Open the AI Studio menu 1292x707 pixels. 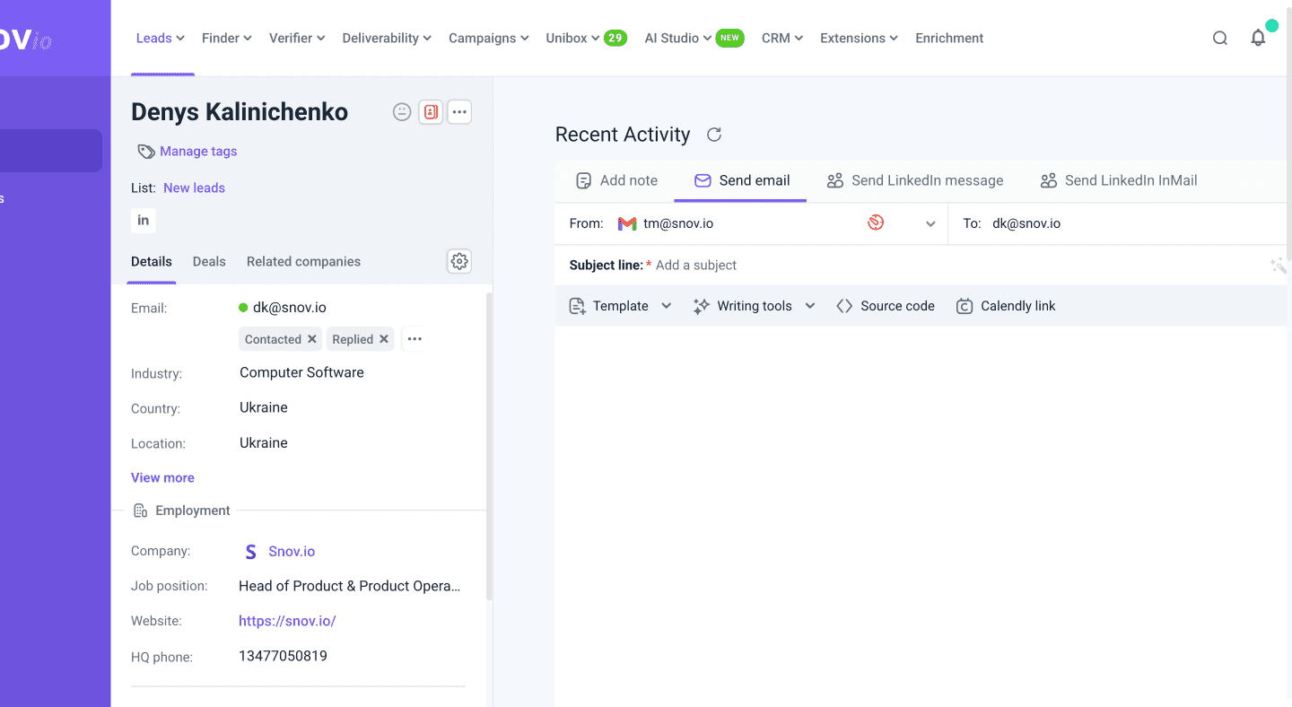(x=677, y=38)
